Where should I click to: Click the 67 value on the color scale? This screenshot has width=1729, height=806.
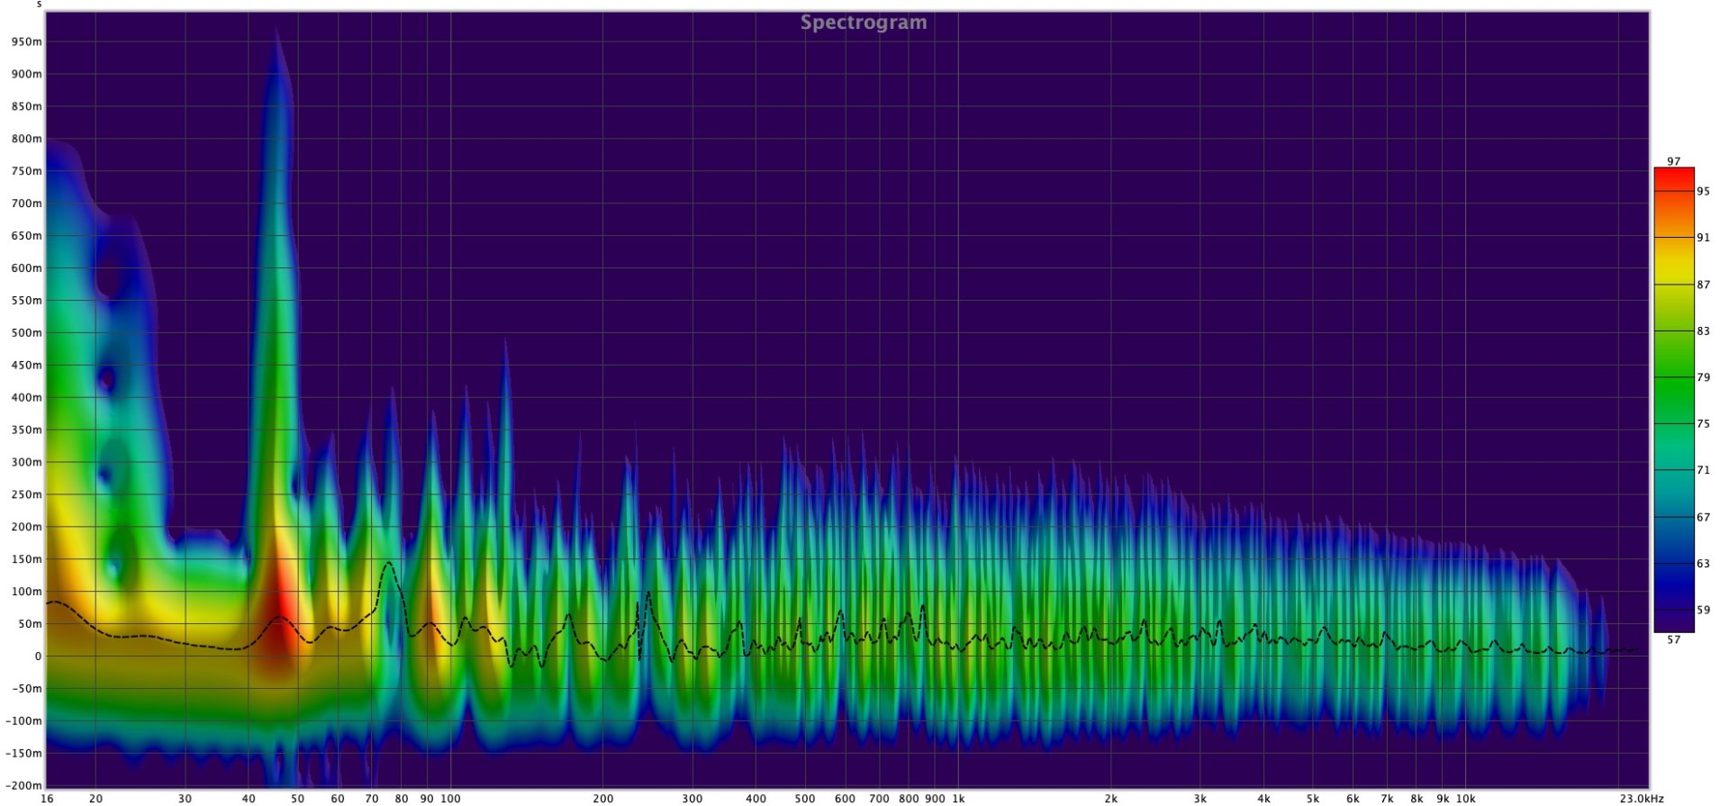(x=1703, y=517)
